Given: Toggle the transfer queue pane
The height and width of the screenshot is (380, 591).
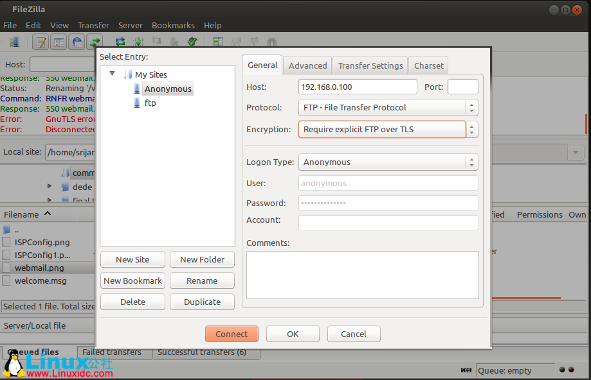Looking at the screenshot, I should [x=94, y=40].
